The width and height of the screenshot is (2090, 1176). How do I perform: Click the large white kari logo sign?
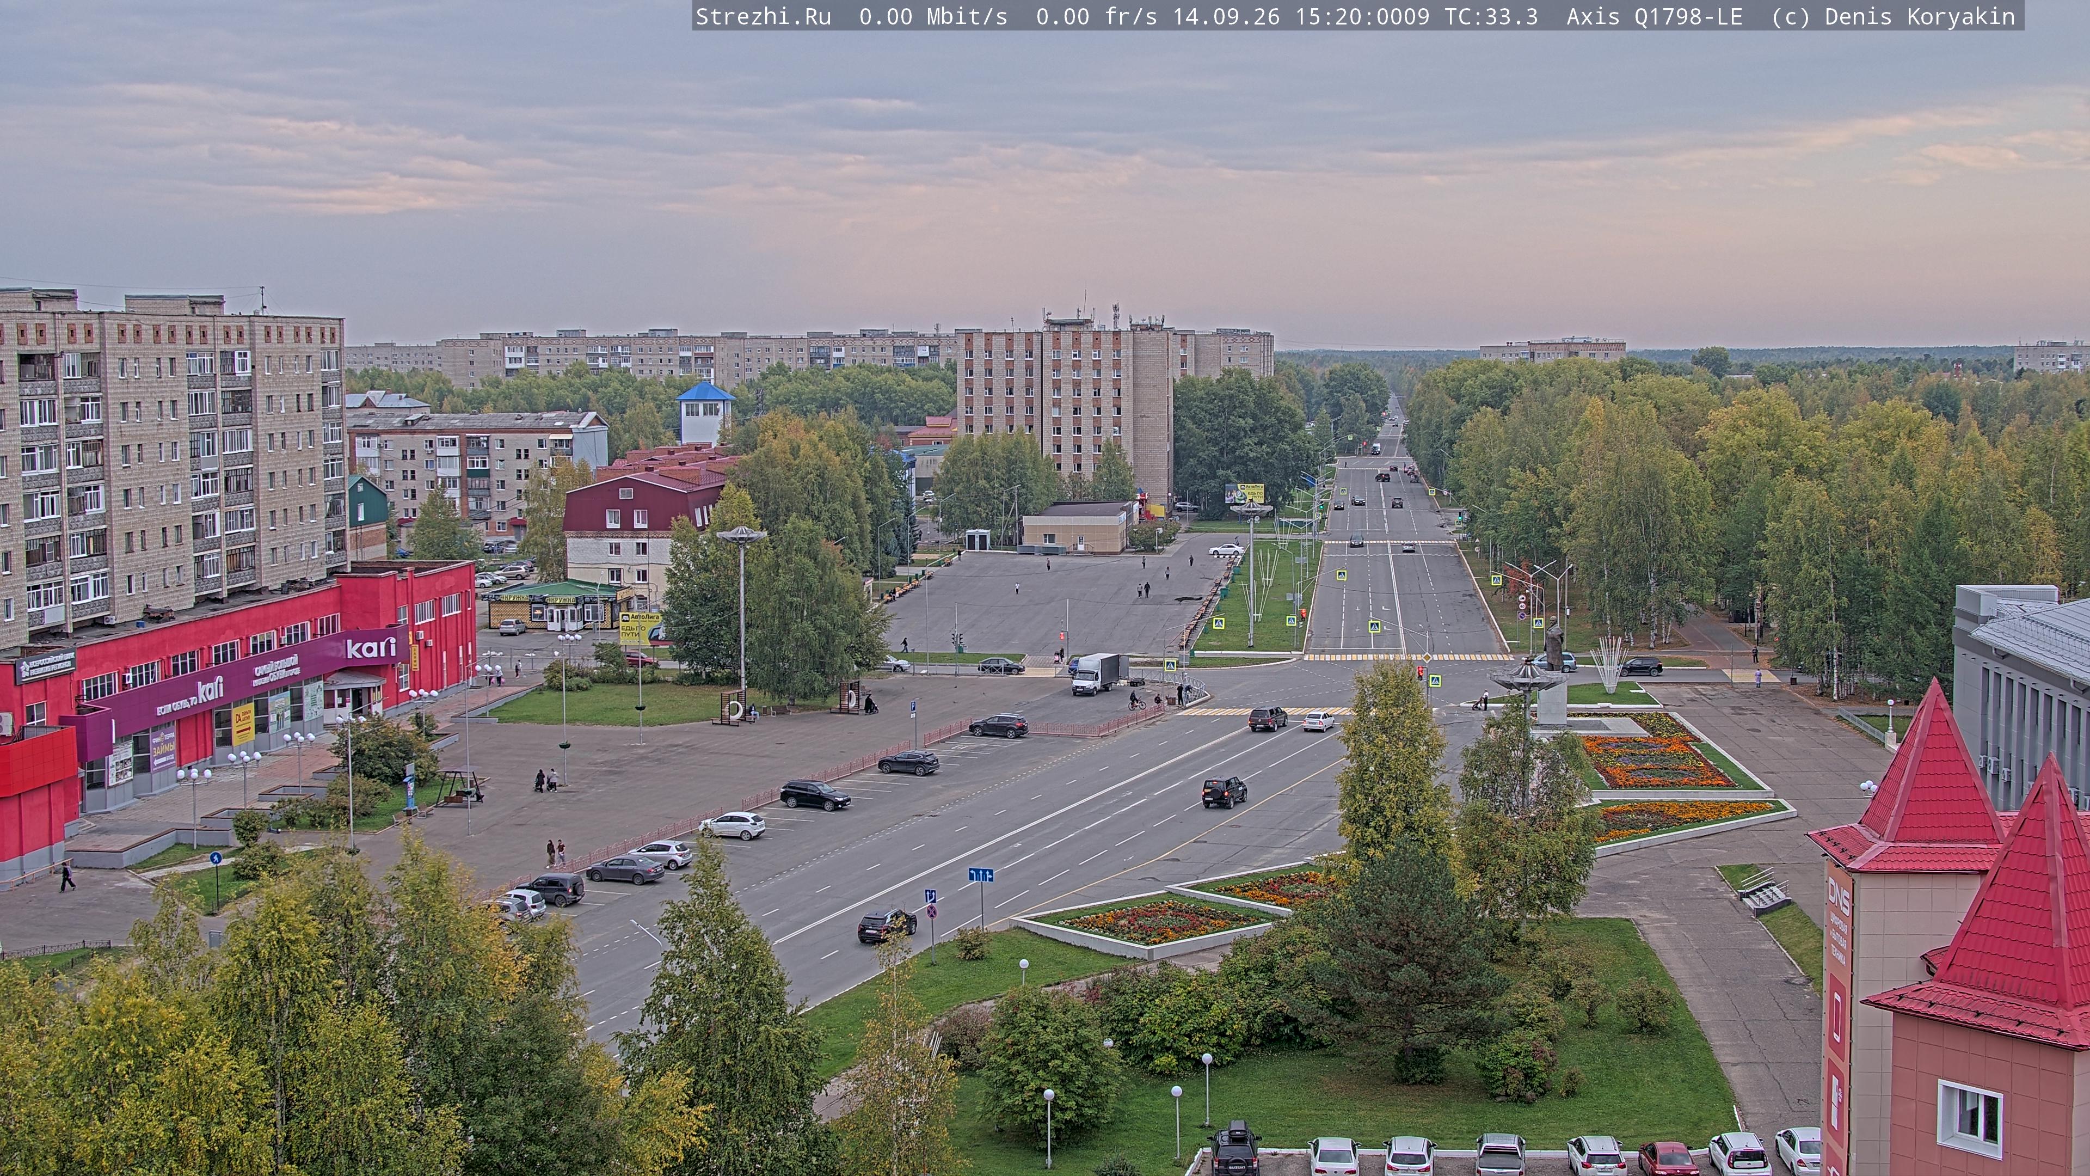(372, 648)
